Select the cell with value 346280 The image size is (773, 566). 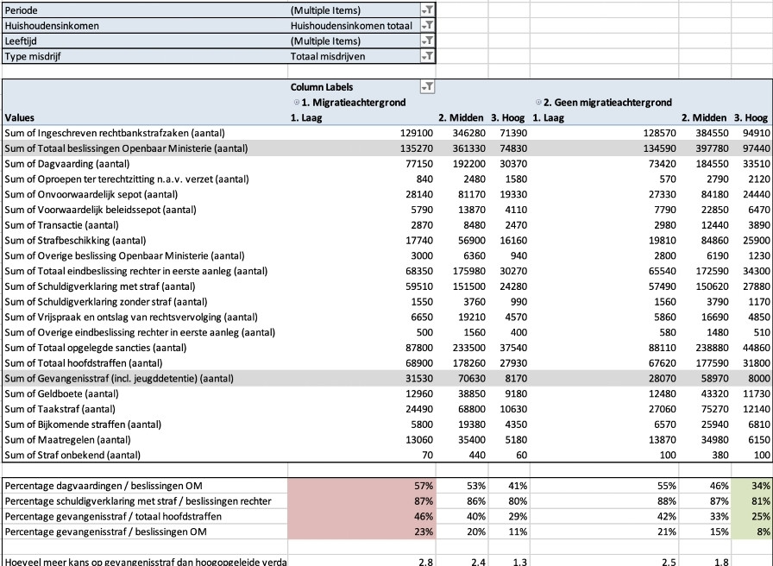coord(462,133)
